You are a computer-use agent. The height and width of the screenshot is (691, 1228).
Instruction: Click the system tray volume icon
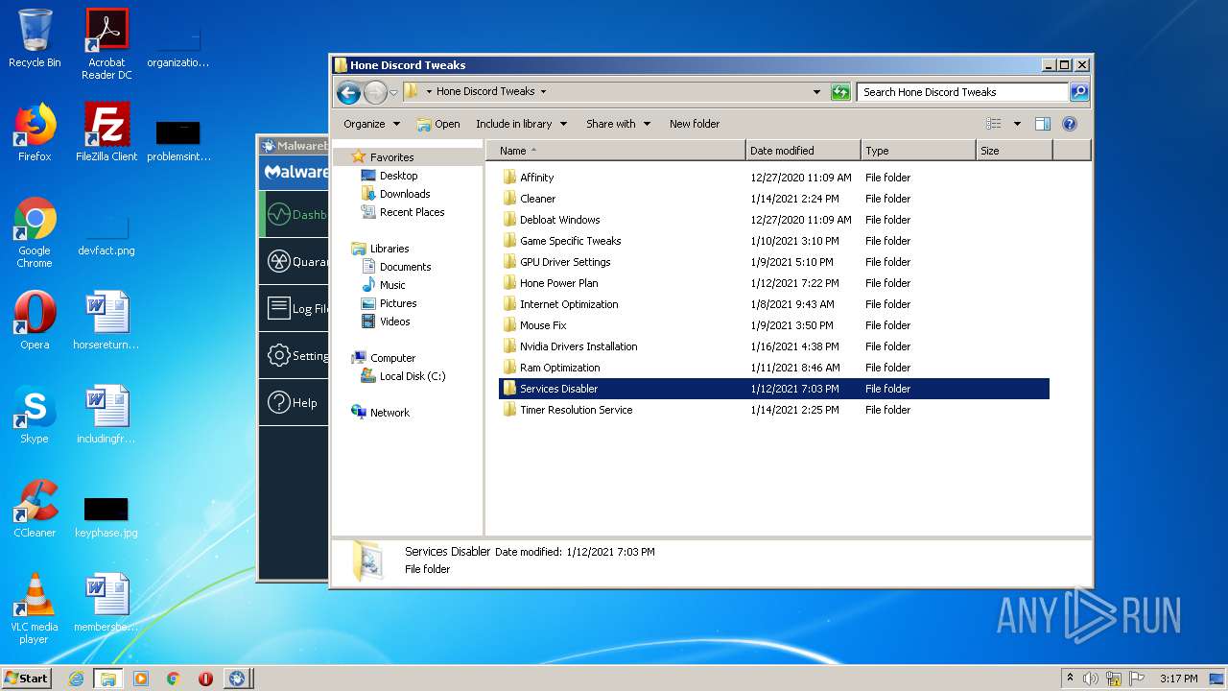[1091, 679]
